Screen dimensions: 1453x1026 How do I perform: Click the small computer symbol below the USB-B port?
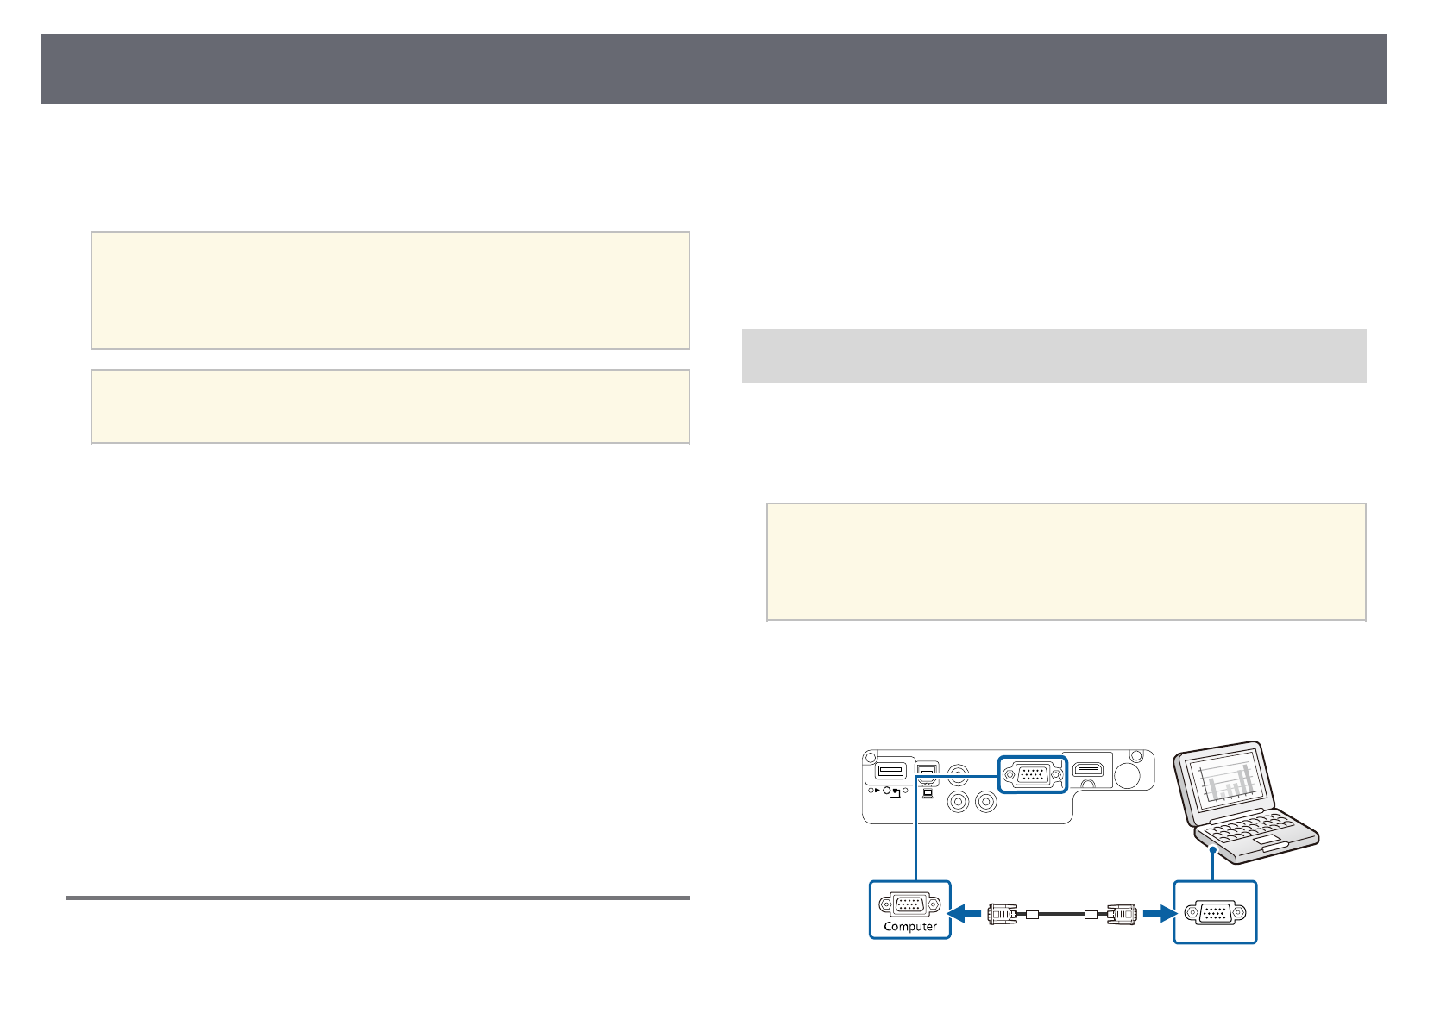(x=928, y=793)
